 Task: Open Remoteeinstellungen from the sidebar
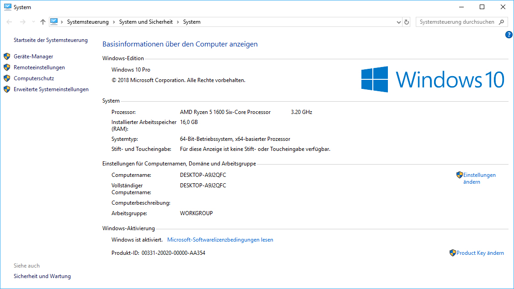click(40, 67)
